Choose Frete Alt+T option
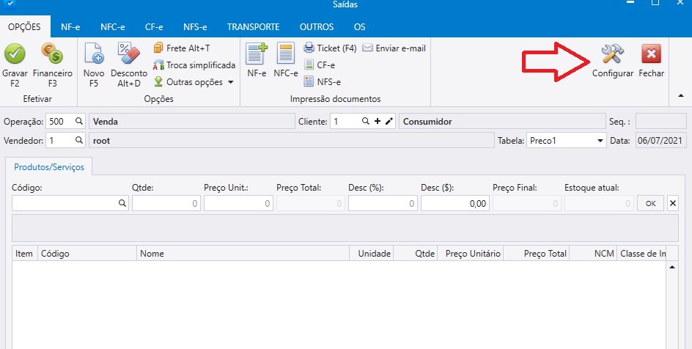 (182, 48)
